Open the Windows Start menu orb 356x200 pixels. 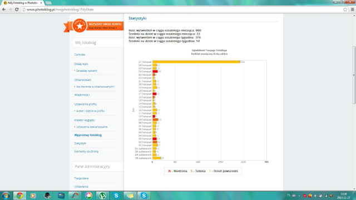6,196
